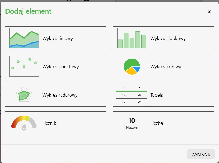Select the Liczba label
The width and height of the screenshot is (219, 163).
point(157,123)
